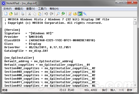Open a file with folder icon

click(11, 14)
